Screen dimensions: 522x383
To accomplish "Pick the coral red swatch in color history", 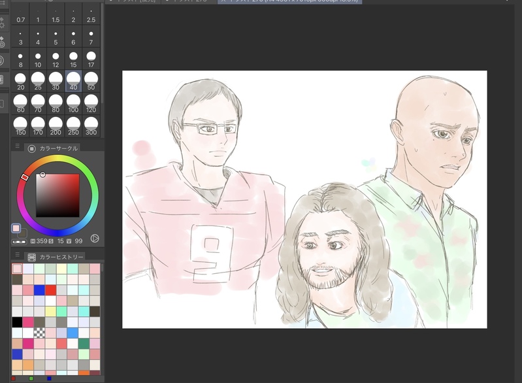I will [x=61, y=343].
